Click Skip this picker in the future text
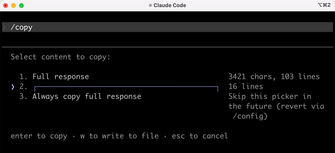Image resolution: width=335 pixels, height=153 pixels. (276, 101)
